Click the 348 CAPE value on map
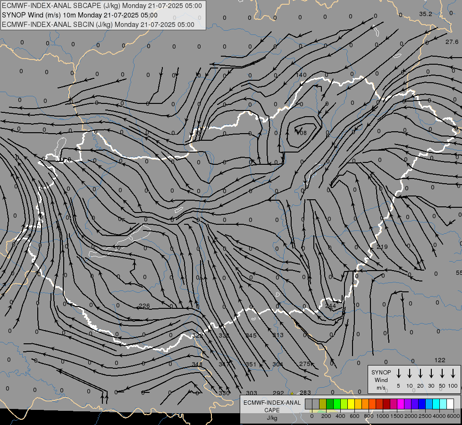This screenshot has width=462, height=425. point(197,364)
